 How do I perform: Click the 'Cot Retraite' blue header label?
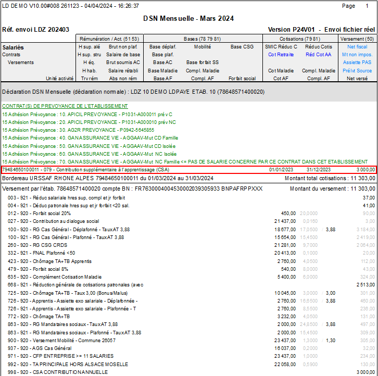[281, 54]
